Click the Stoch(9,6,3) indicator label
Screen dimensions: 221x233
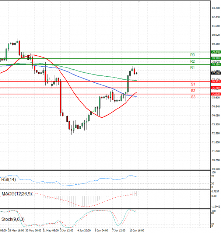tap(13, 219)
